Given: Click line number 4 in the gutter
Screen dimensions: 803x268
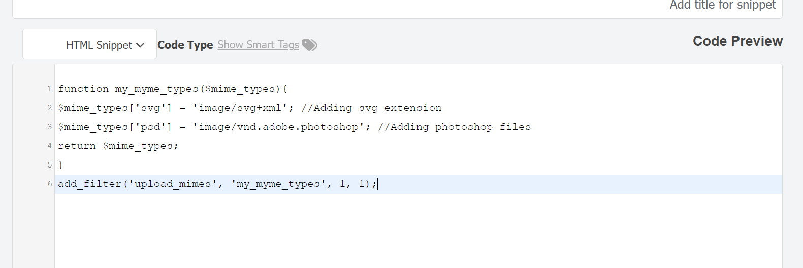Looking at the screenshot, I should tap(49, 146).
